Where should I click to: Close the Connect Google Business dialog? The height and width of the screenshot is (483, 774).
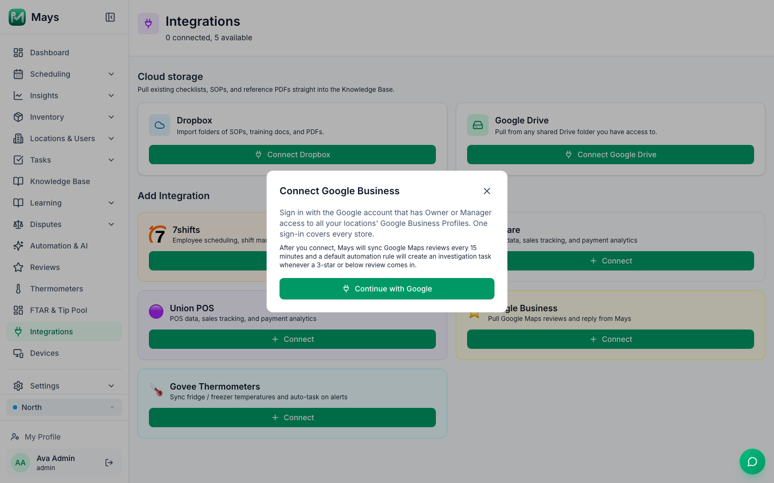tap(487, 191)
